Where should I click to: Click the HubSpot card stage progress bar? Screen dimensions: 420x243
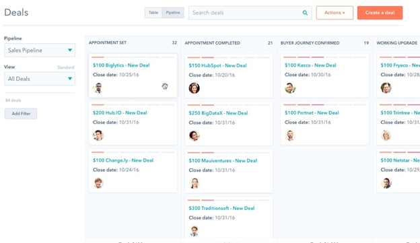[229, 57]
